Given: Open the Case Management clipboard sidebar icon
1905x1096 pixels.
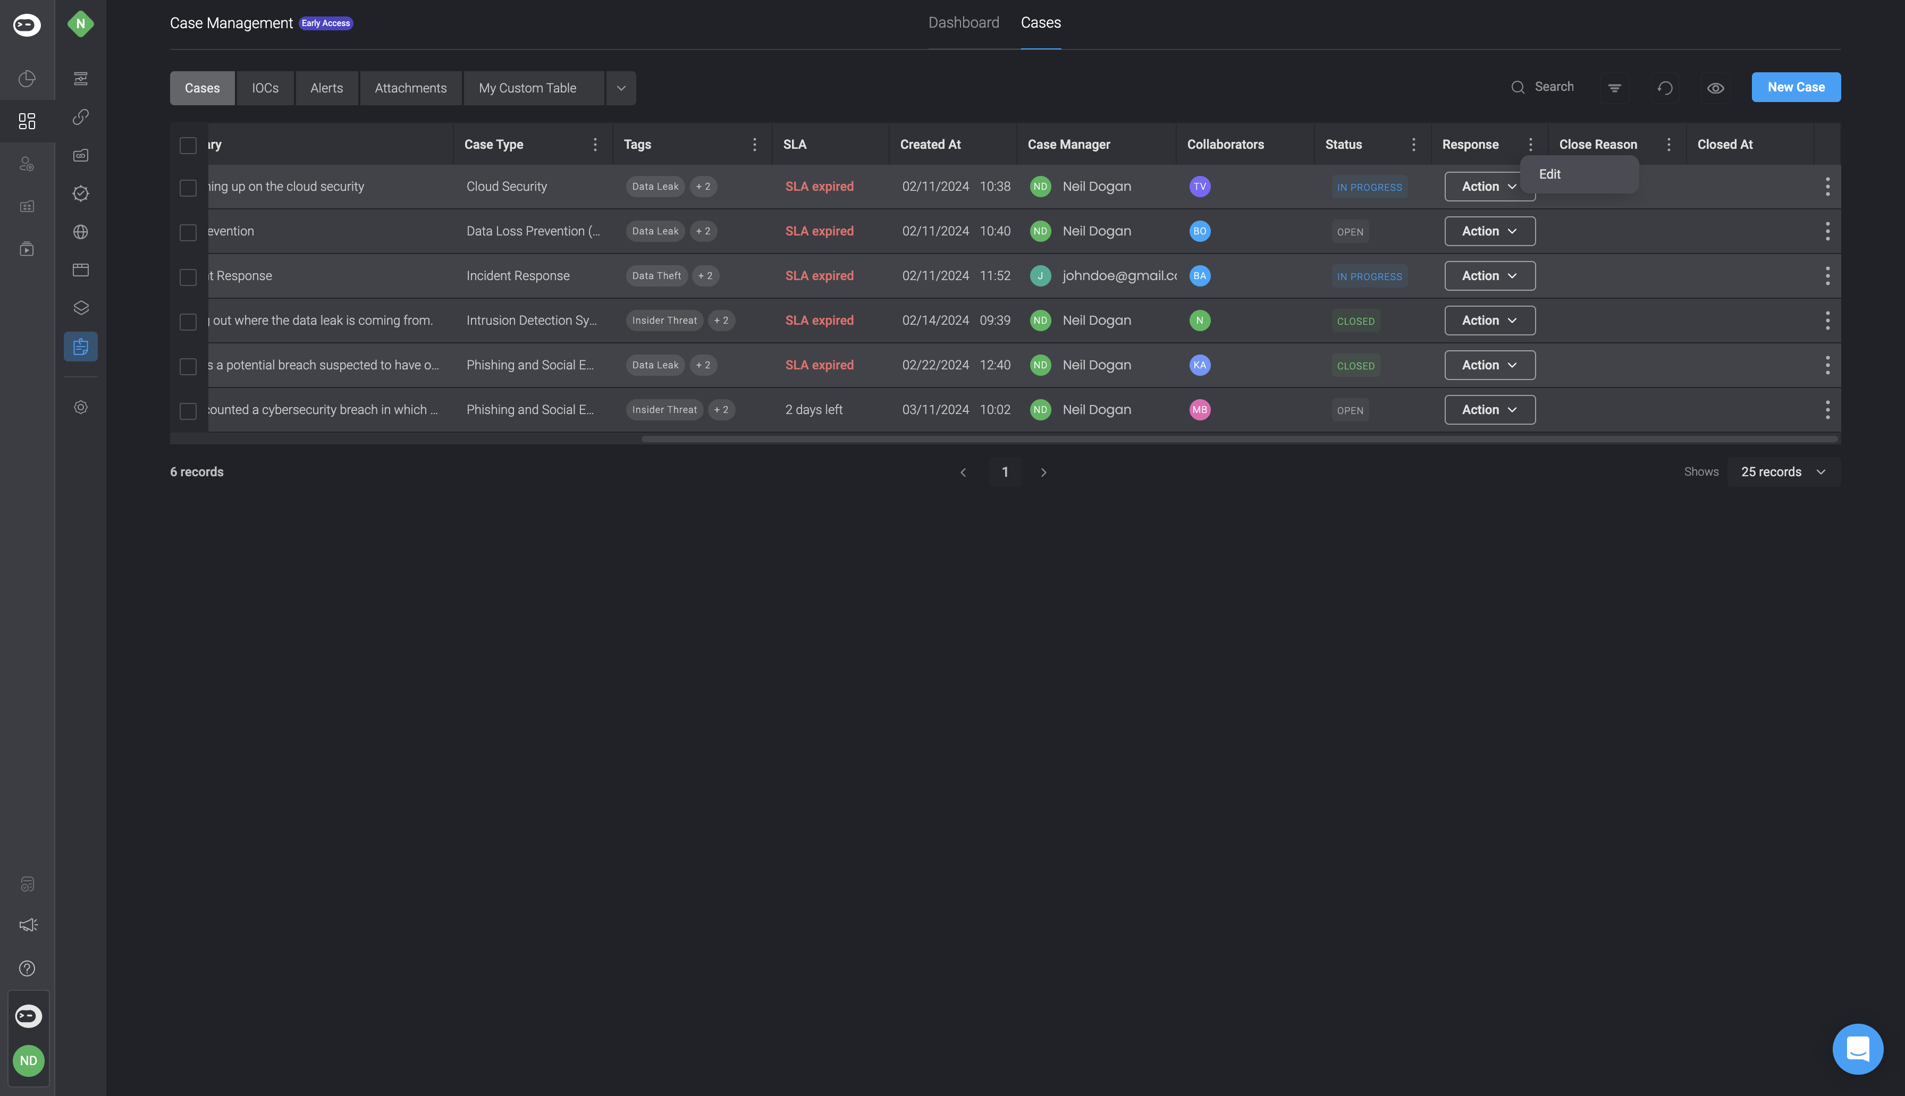Looking at the screenshot, I should pyautogui.click(x=81, y=346).
